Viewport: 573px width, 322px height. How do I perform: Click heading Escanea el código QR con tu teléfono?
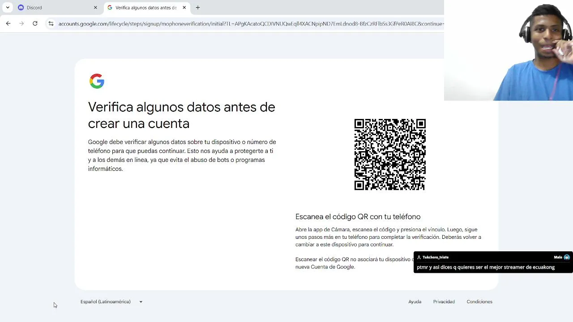[x=358, y=216]
